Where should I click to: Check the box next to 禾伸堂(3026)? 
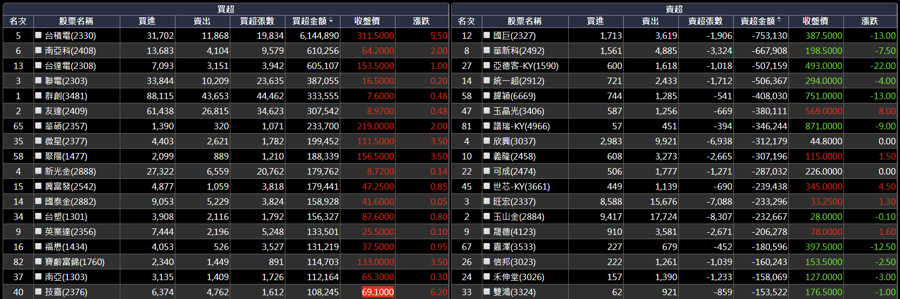[x=487, y=276]
